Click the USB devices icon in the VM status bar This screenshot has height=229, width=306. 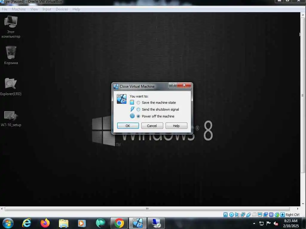pos(248,215)
